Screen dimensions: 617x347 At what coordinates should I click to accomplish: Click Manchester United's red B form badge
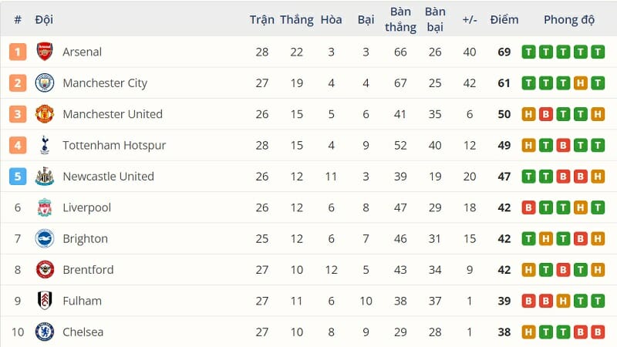pos(546,114)
